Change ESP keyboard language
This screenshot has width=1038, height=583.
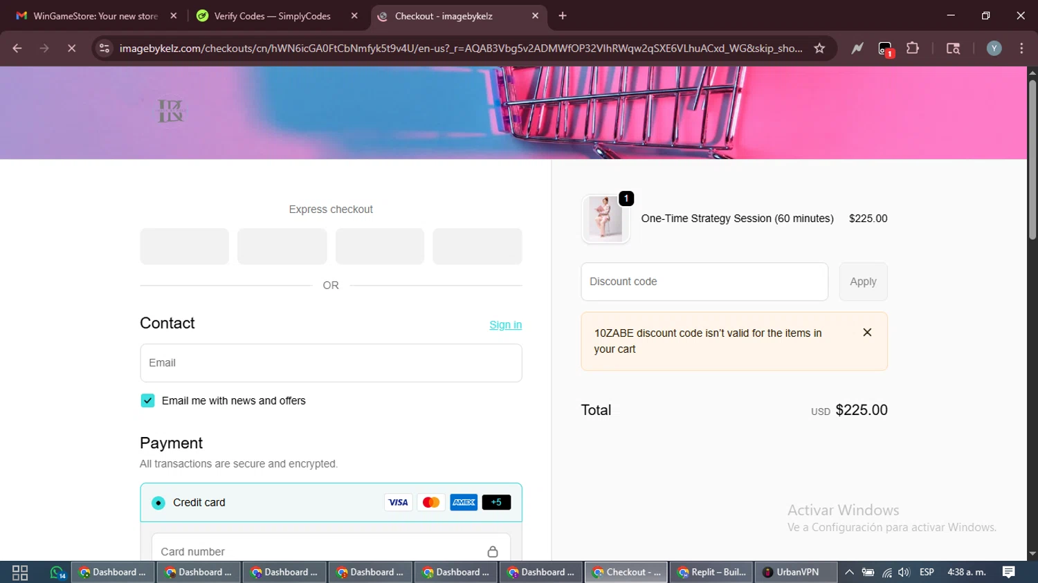(927, 573)
